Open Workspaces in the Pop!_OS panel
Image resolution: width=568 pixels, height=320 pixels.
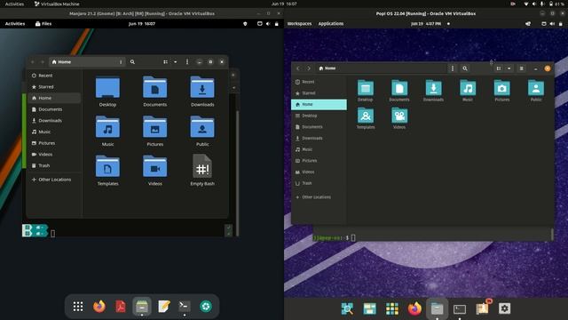(299, 24)
